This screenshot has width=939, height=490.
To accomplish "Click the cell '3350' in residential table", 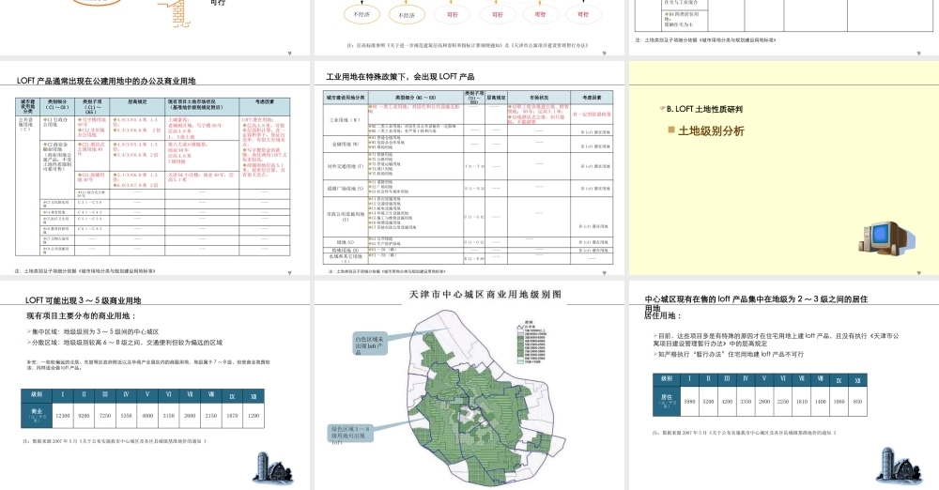I will [746, 402].
